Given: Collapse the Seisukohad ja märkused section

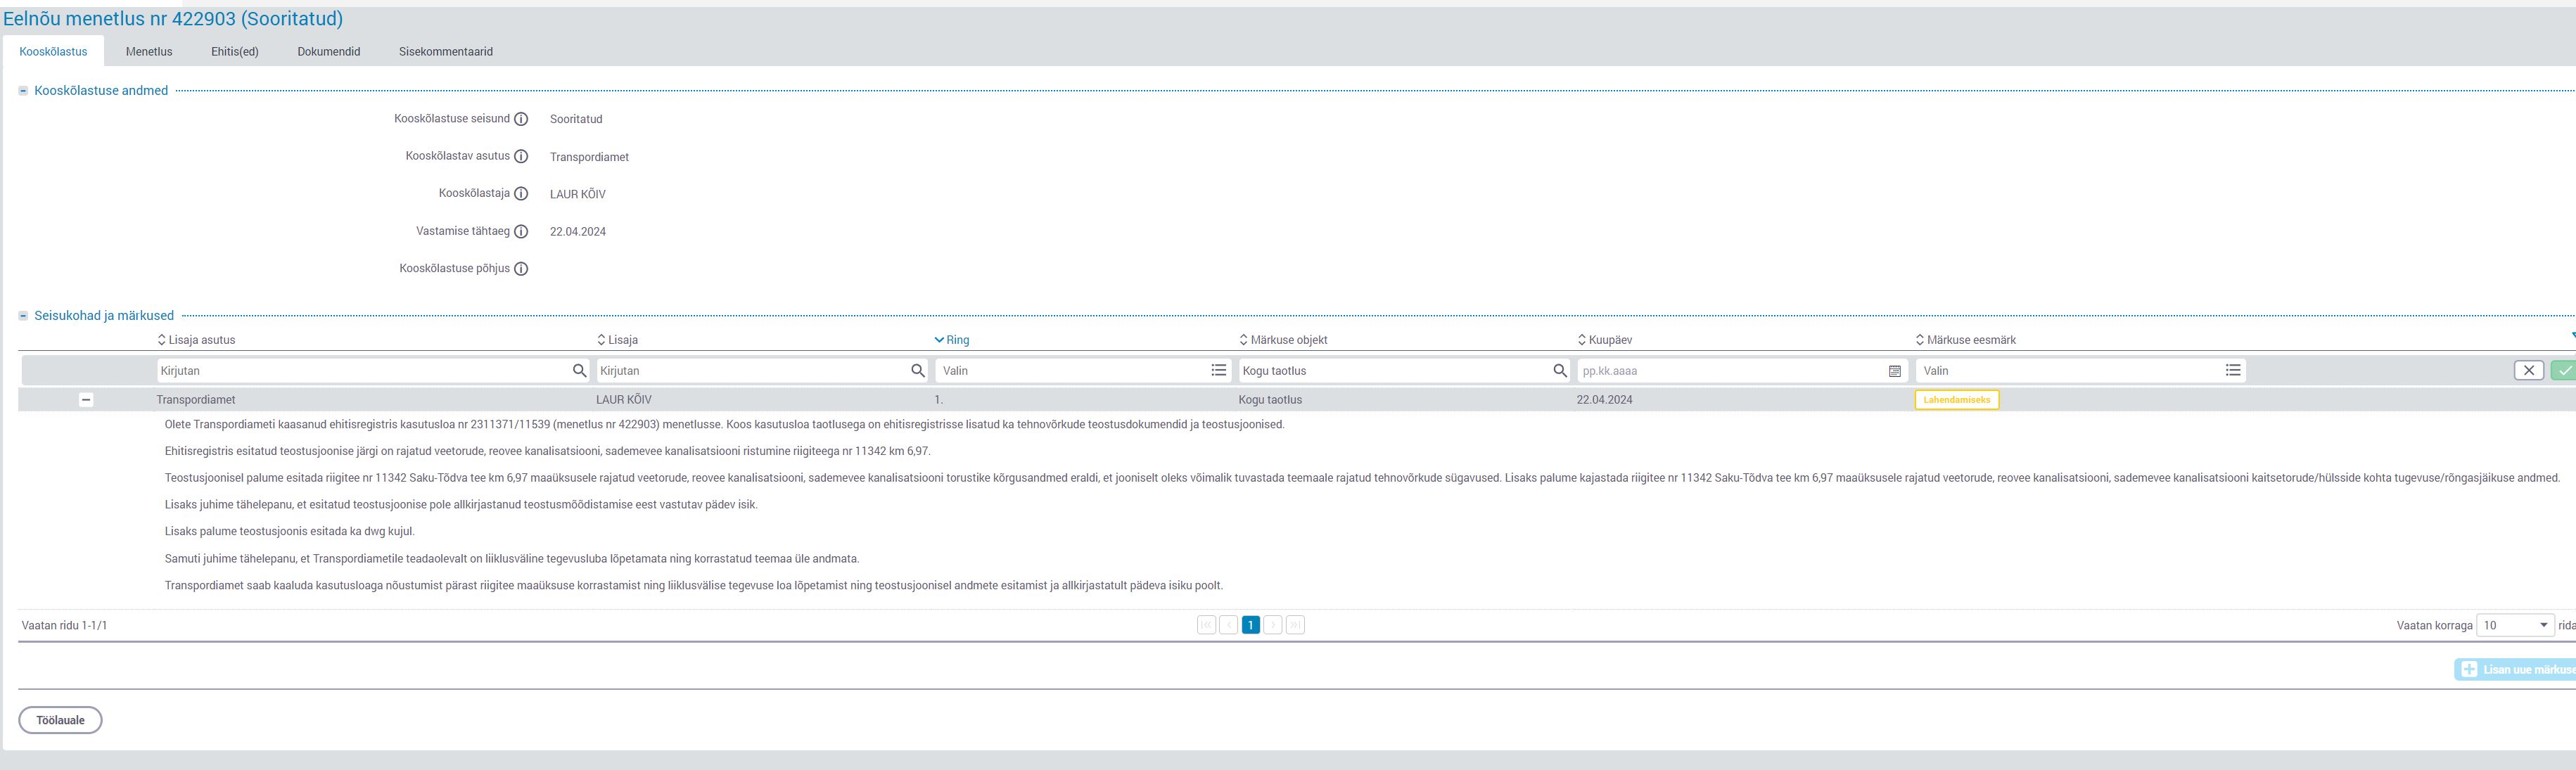Looking at the screenshot, I should [x=23, y=316].
